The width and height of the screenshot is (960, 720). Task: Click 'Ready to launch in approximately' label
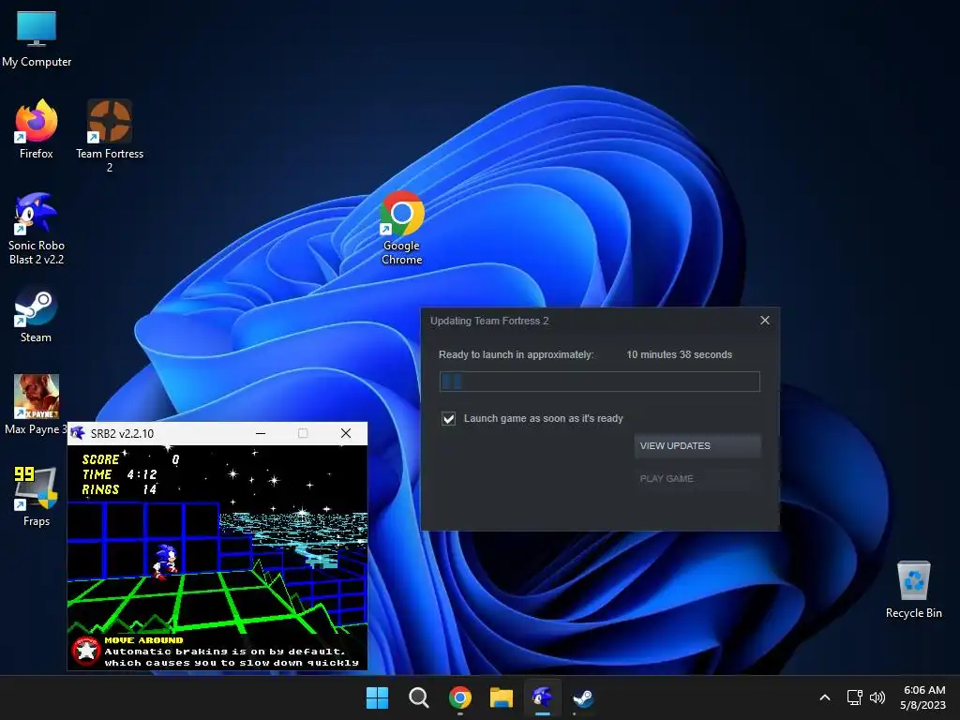coord(517,354)
